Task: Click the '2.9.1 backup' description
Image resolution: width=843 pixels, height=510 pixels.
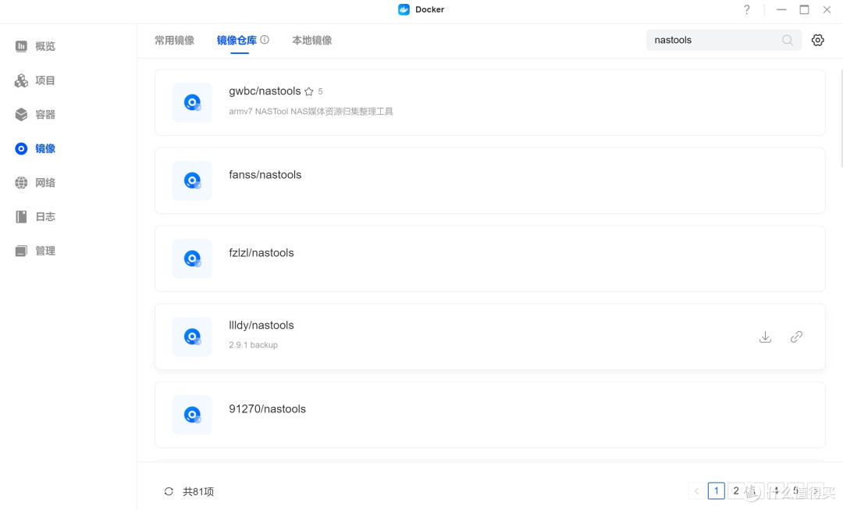Action: (x=253, y=345)
